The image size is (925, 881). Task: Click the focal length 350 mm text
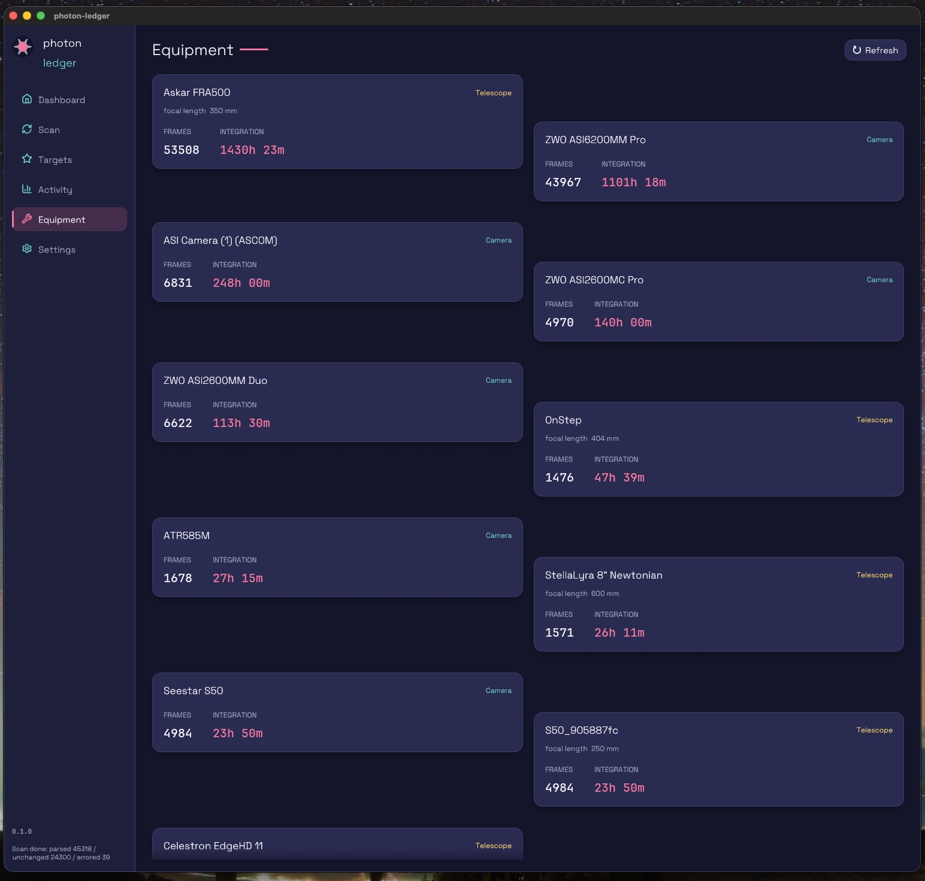(200, 111)
